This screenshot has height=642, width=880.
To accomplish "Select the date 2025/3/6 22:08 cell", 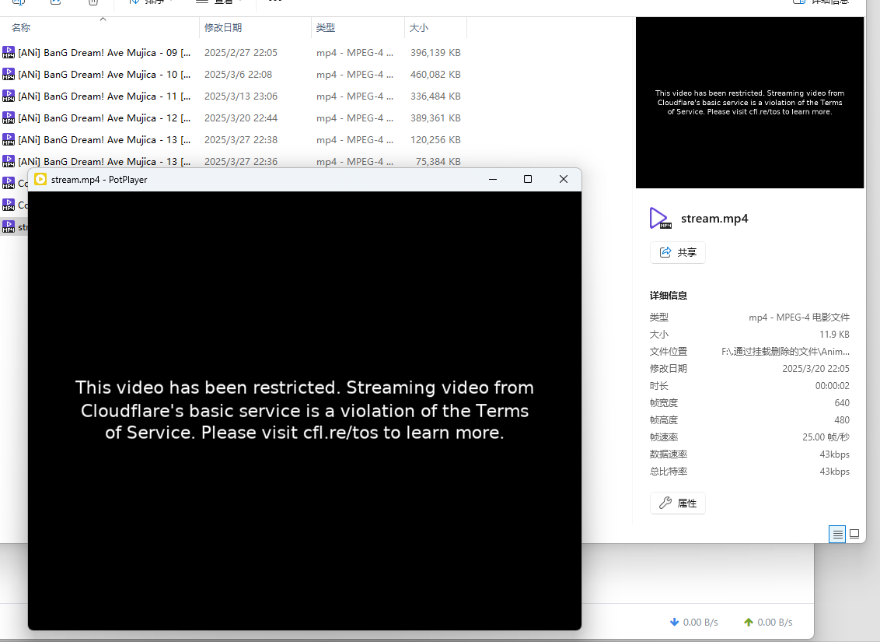I will pos(238,75).
